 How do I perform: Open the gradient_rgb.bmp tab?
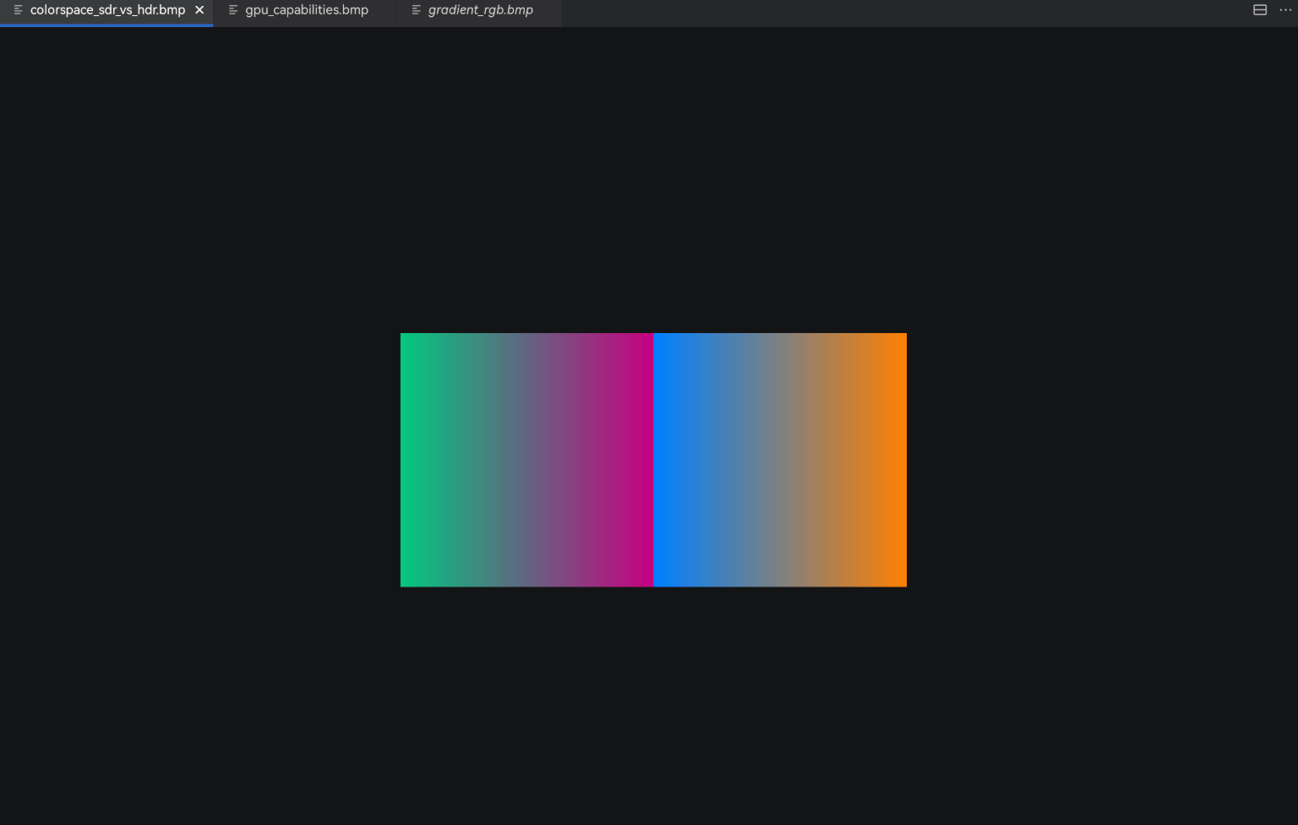tap(480, 10)
